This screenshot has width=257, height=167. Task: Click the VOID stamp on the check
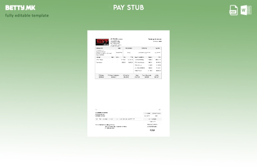[152, 130]
